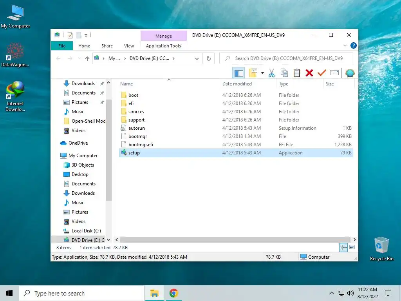Click the Paste clipboard toolbar icon
Screen dimensions: 401x301
[297, 73]
